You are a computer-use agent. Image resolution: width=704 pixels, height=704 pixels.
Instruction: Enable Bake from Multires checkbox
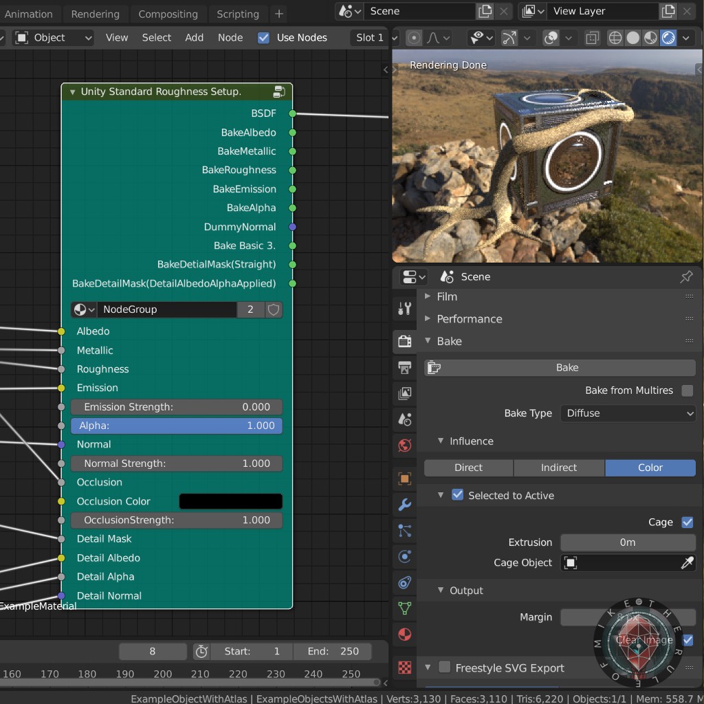(687, 390)
